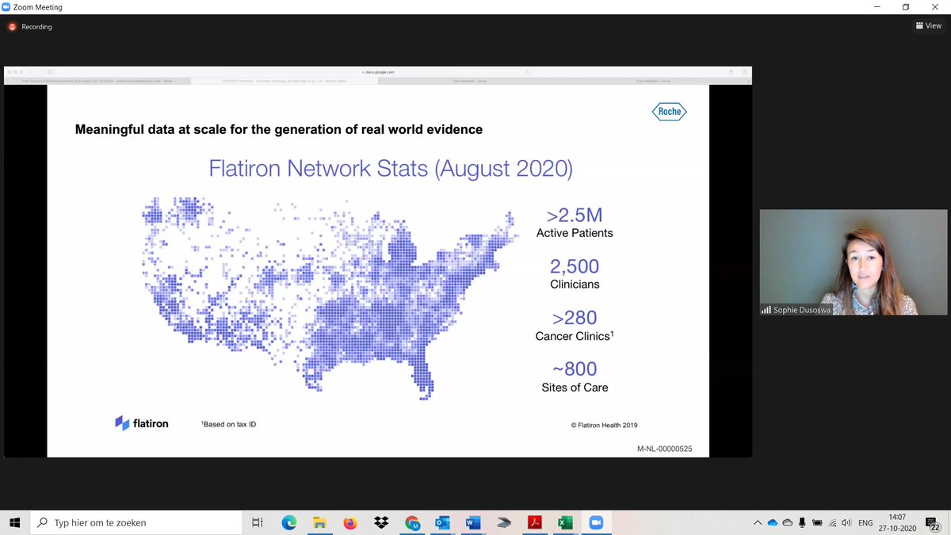Click the battery status tray icon
The width and height of the screenshot is (951, 535).
coord(817,523)
